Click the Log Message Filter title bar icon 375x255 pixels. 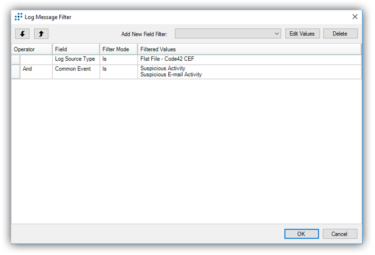coord(18,17)
